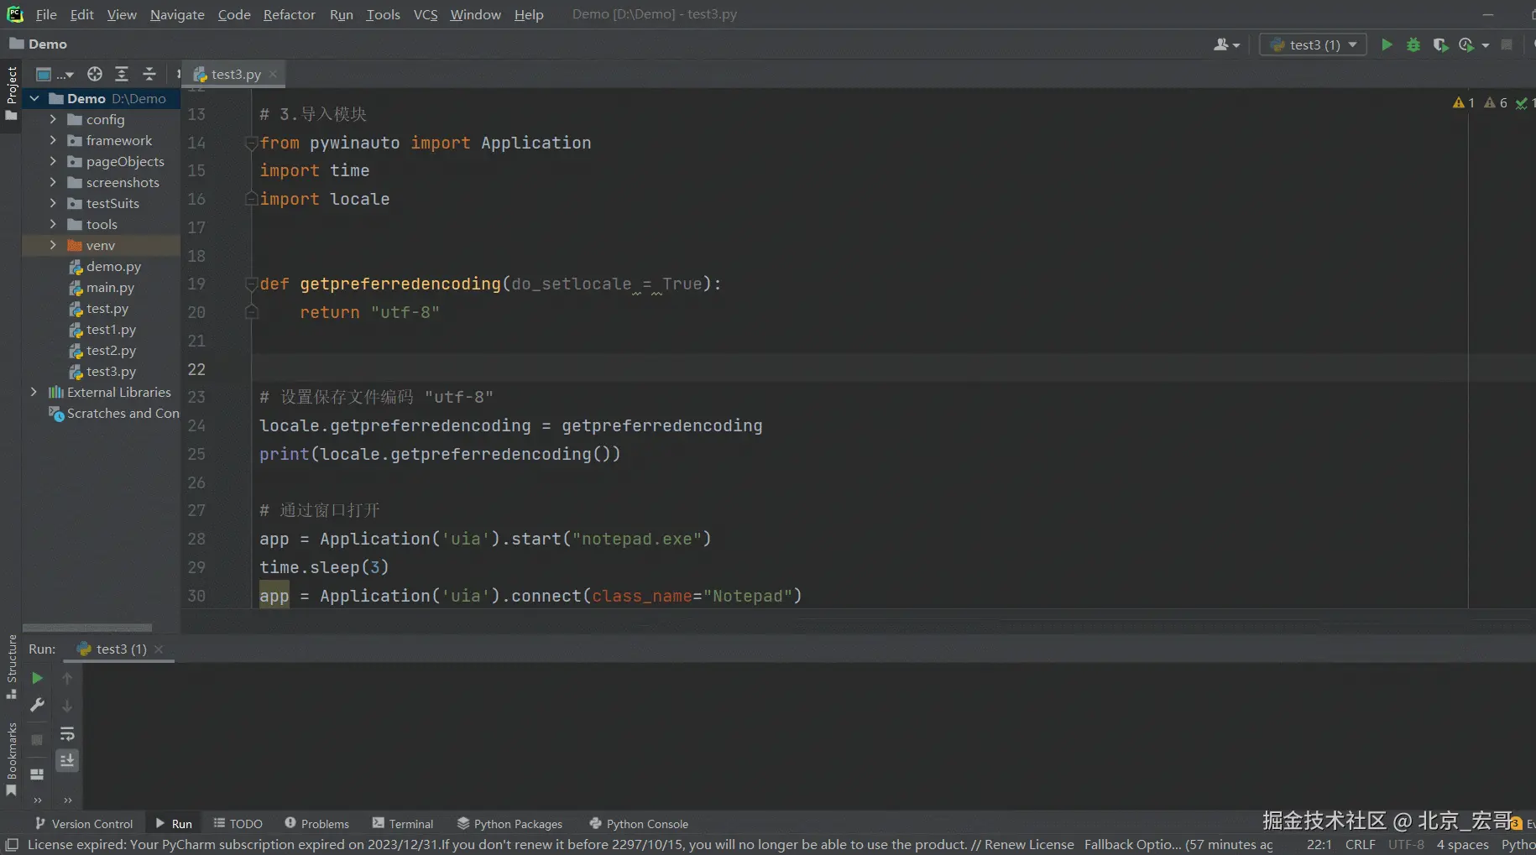Toggle scroll to end in Run console
This screenshot has width=1536, height=855.
(67, 760)
